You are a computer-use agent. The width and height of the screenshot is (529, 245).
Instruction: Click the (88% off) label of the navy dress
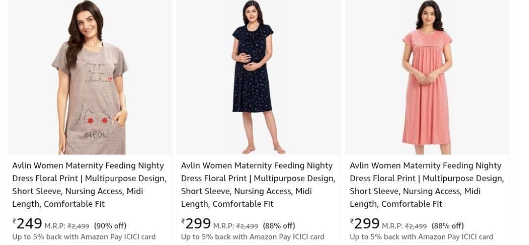(279, 226)
